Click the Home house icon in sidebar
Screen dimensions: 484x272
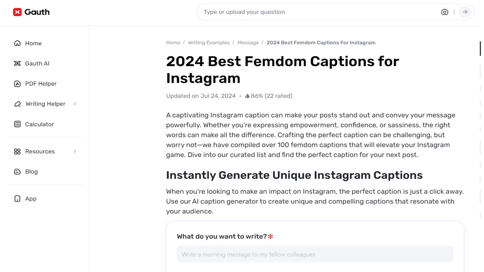coord(17,43)
